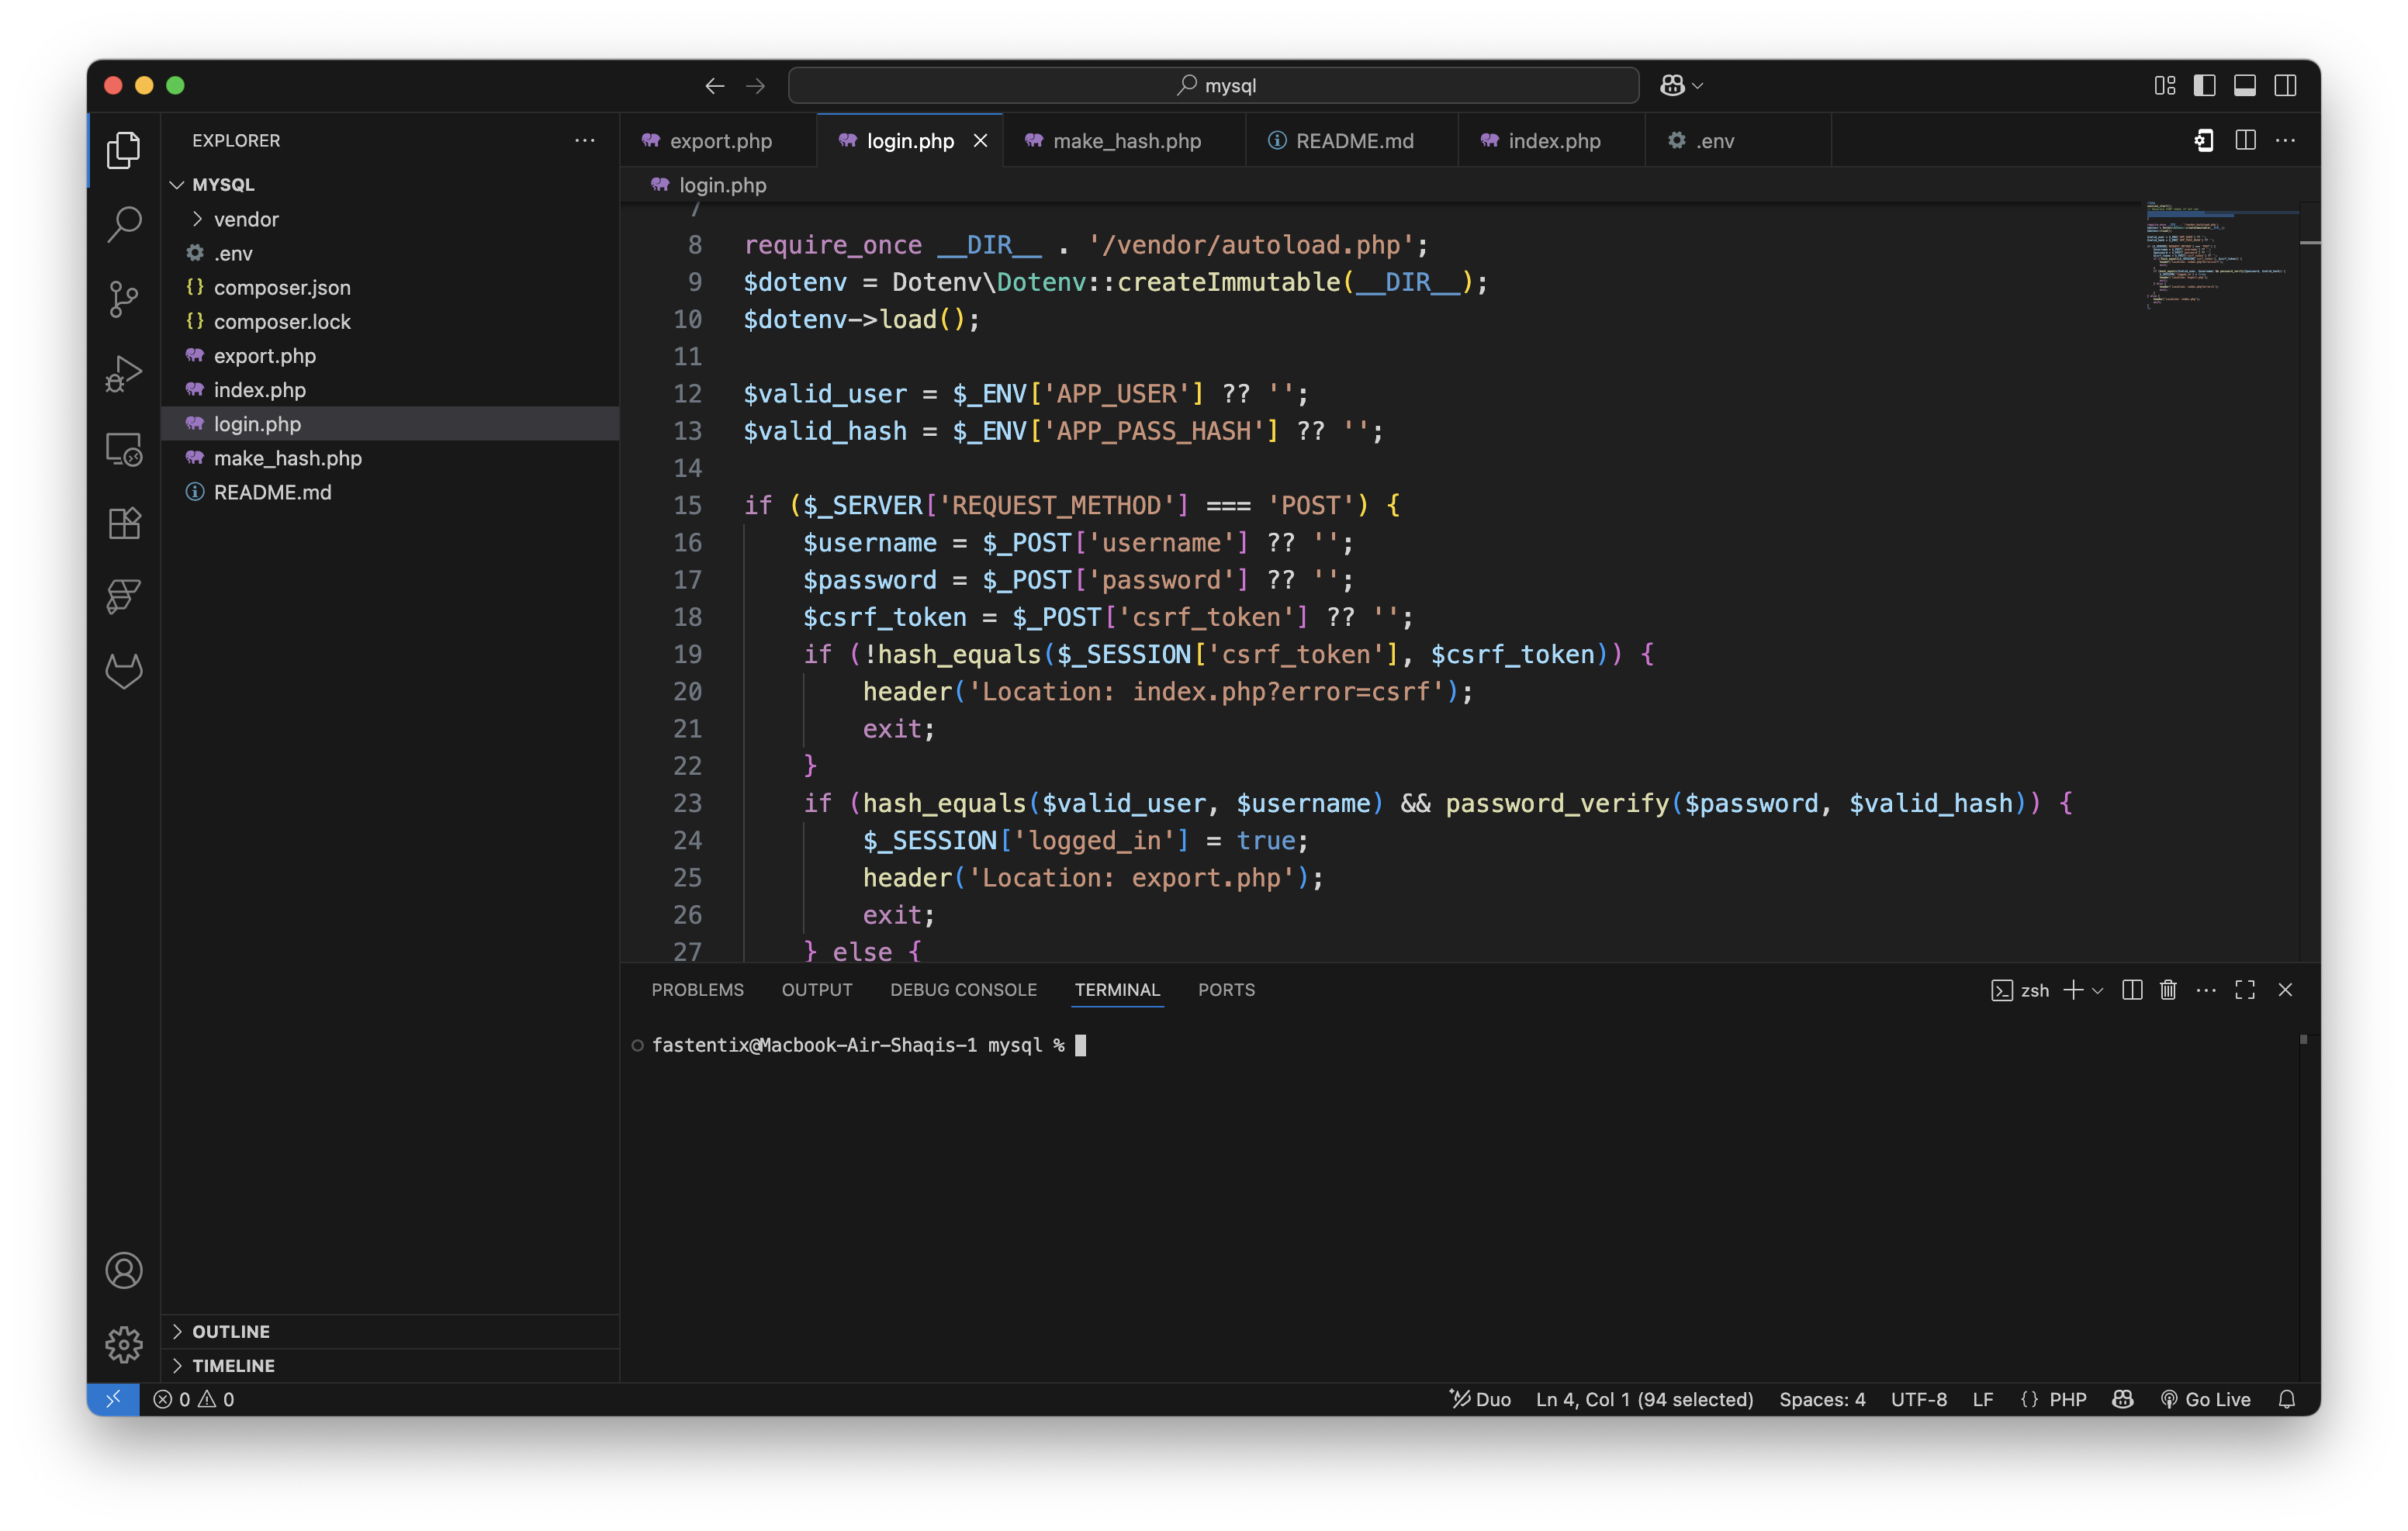This screenshot has width=2408, height=1531.
Task: Open the PROBLEMS panel tab
Action: pyautogui.click(x=697, y=989)
